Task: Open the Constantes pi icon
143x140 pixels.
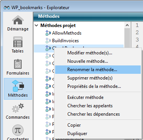Action: 18,130
